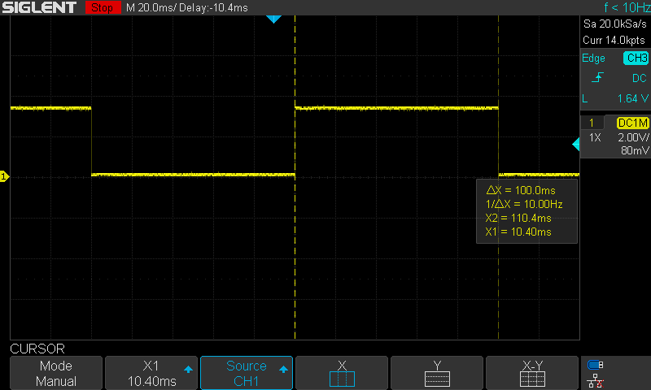Select the X-Y combined cursors icon
This screenshot has height=390, width=651.
coord(532,373)
